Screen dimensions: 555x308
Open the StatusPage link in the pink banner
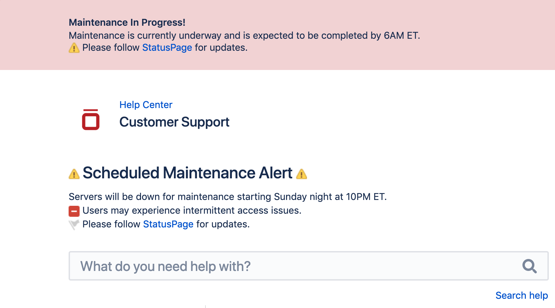tap(167, 48)
